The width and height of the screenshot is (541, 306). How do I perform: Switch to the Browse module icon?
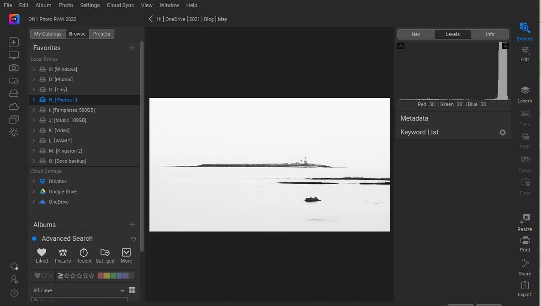[525, 27]
